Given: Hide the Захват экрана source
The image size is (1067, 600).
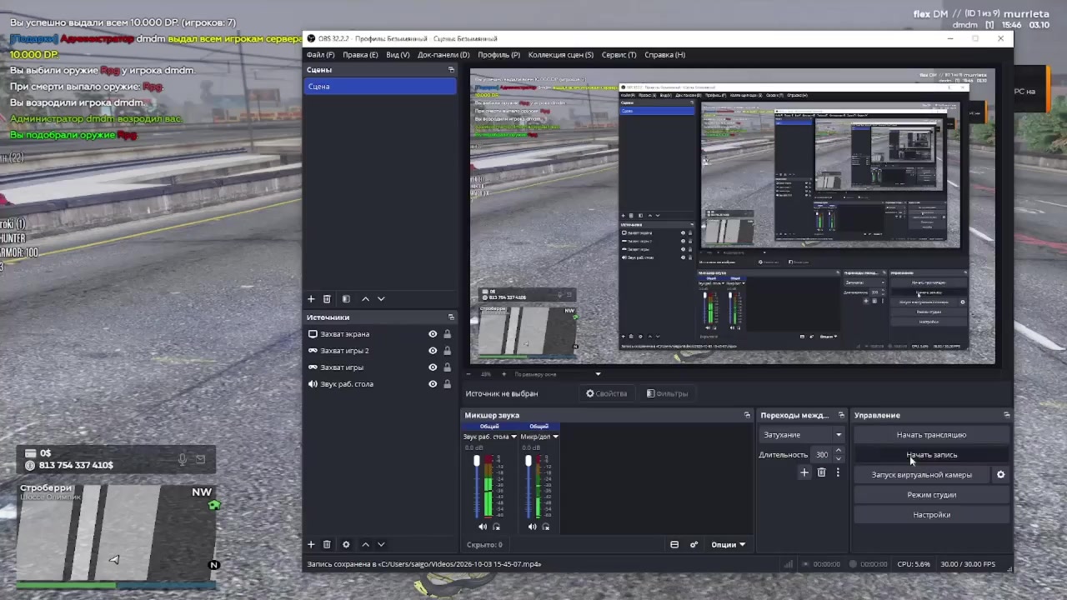Looking at the screenshot, I should pos(433,334).
